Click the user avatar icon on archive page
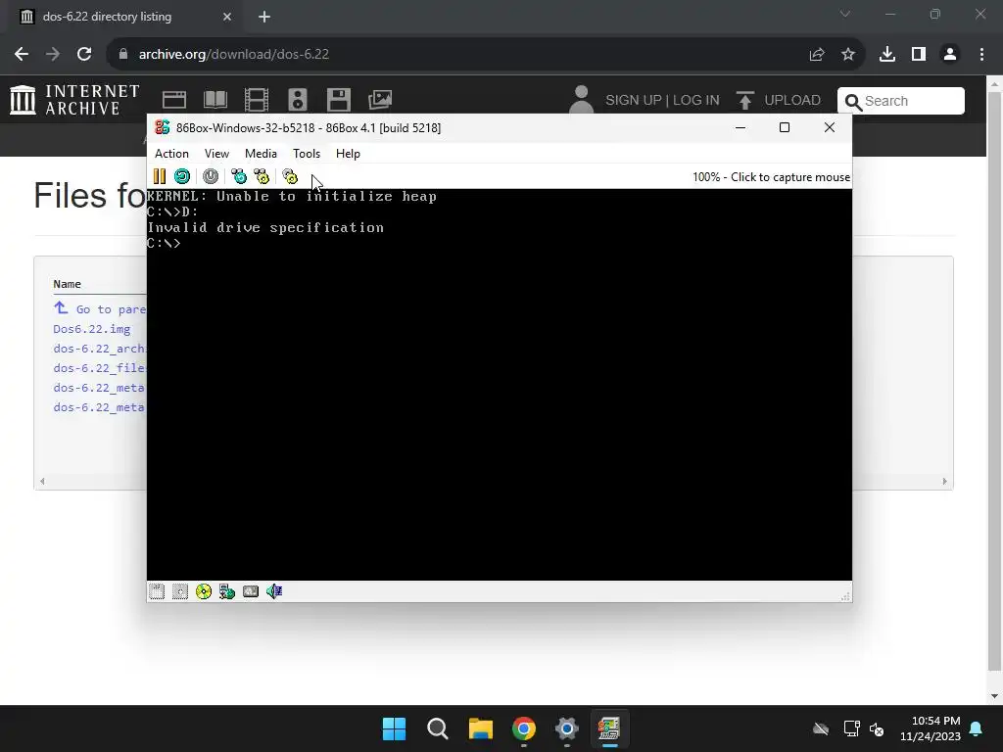Image resolution: width=1003 pixels, height=752 pixels. [x=581, y=100]
